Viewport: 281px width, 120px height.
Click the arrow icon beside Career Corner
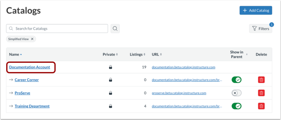tap(11, 80)
